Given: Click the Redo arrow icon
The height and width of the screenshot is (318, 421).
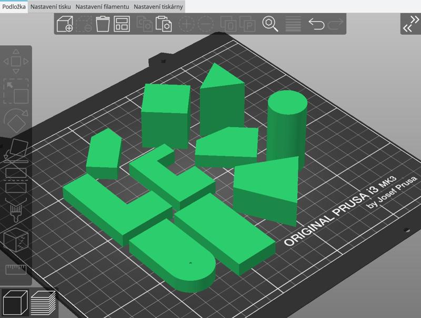Looking at the screenshot, I should tap(335, 24).
